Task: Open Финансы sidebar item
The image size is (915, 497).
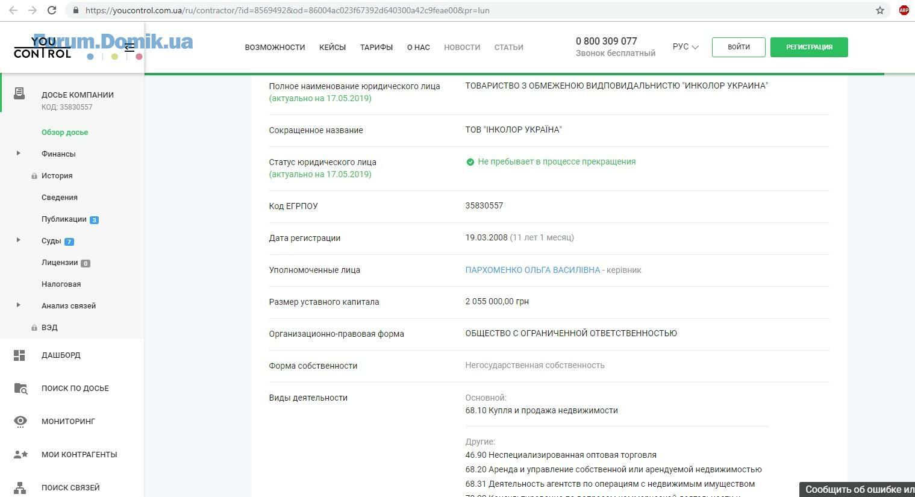Action: [58, 154]
